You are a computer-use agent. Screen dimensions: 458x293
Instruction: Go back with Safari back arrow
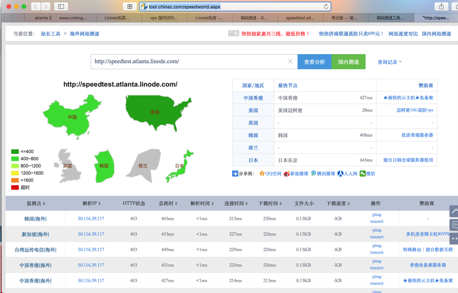pyautogui.click(x=36, y=6)
